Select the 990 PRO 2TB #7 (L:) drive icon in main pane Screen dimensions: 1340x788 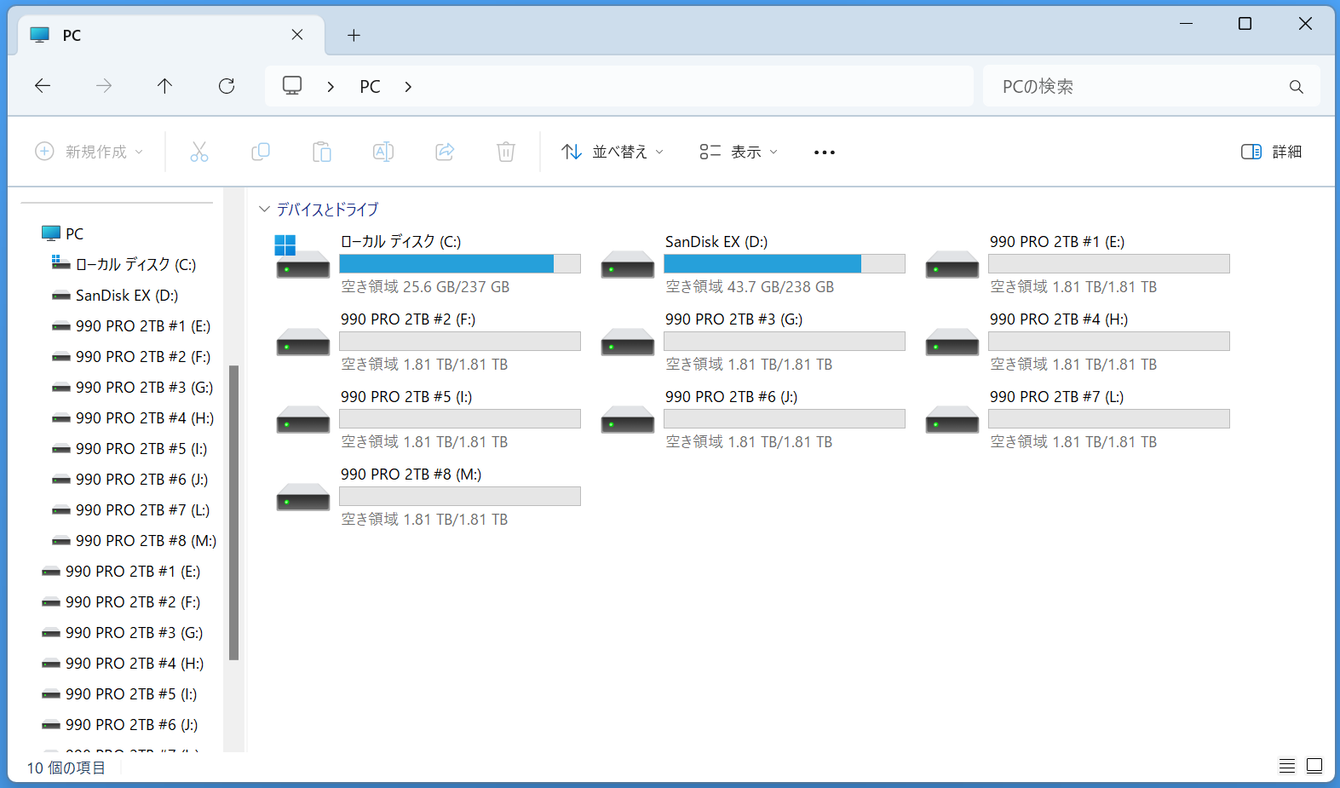click(x=952, y=418)
